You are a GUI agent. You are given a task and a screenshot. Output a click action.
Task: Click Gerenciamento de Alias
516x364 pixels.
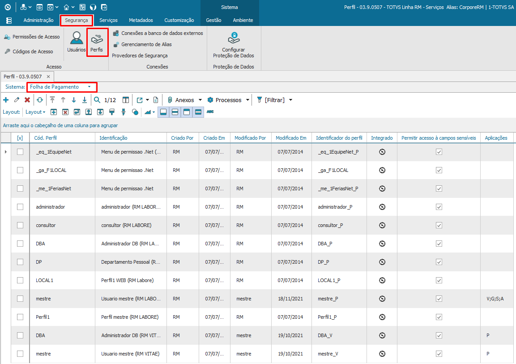142,44
